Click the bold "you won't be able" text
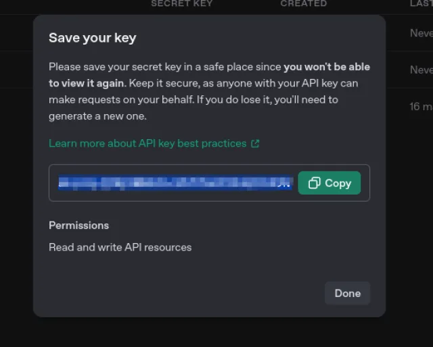The image size is (433, 347). click(327, 67)
